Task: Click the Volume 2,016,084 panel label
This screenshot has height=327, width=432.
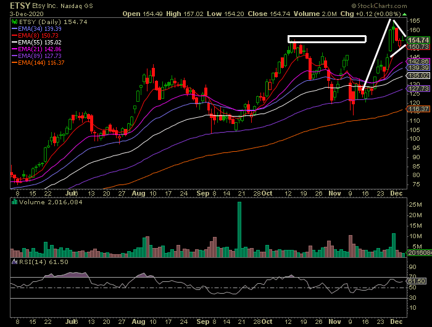Action: 51,202
